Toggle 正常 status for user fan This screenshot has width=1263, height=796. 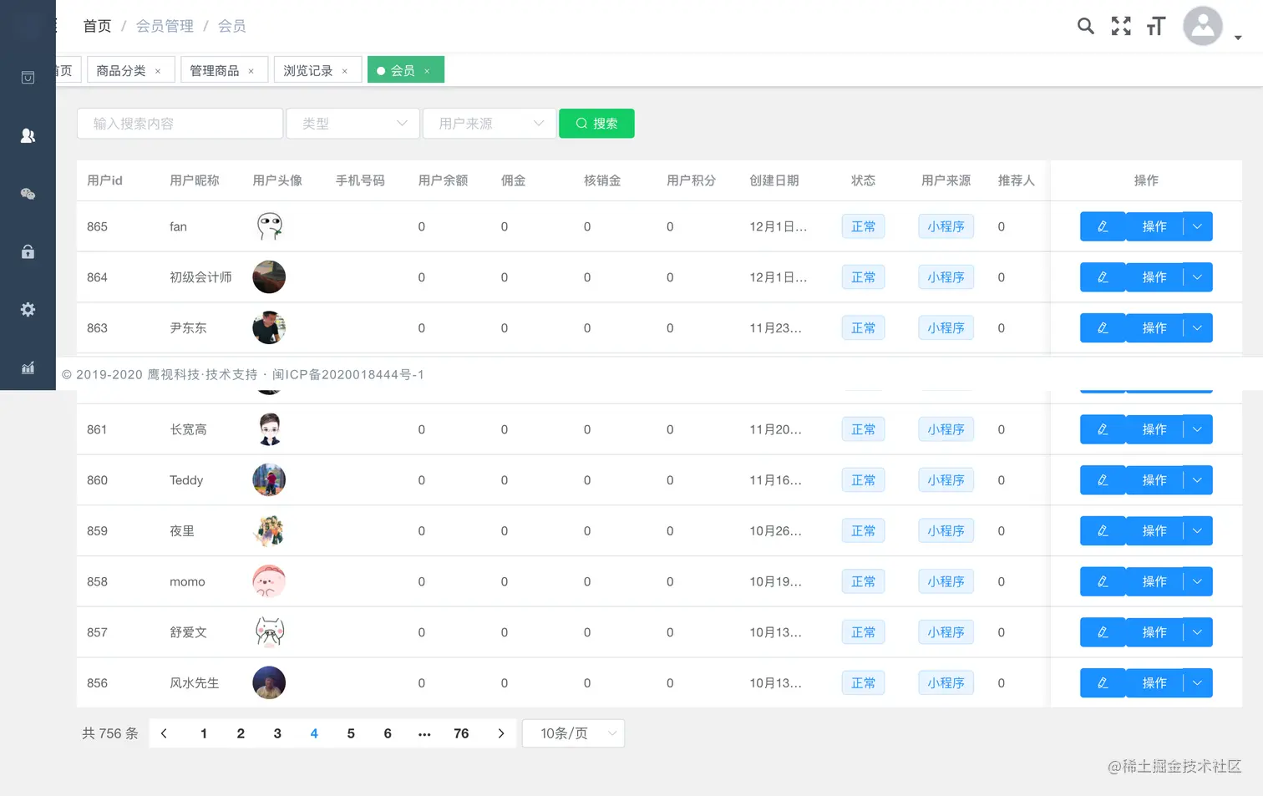coord(863,226)
